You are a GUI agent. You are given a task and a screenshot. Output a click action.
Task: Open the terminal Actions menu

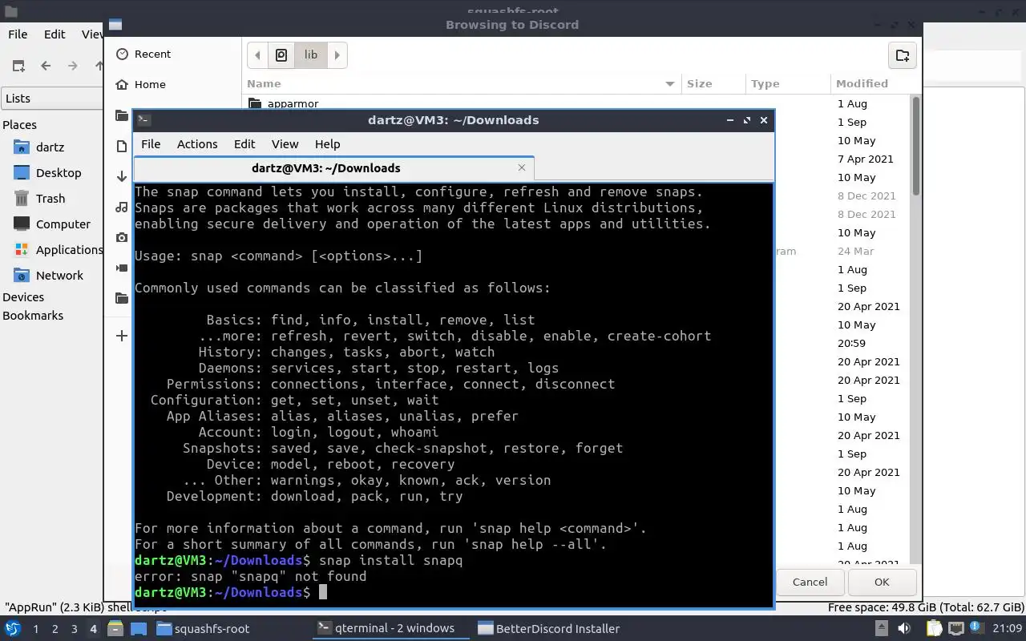[197, 144]
